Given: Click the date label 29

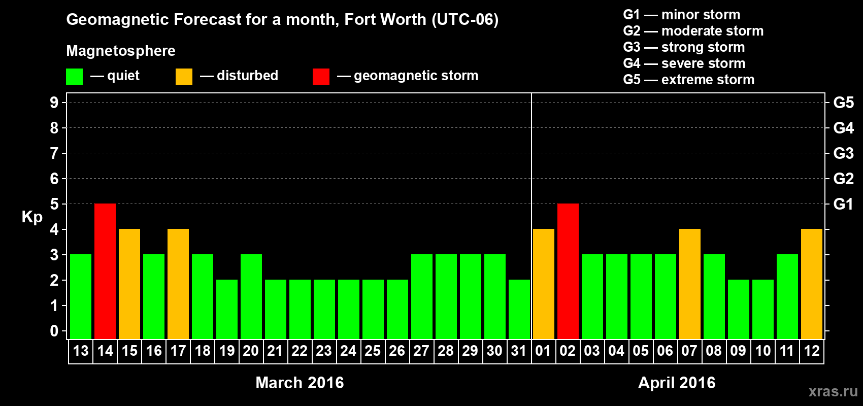Looking at the screenshot, I should (470, 351).
